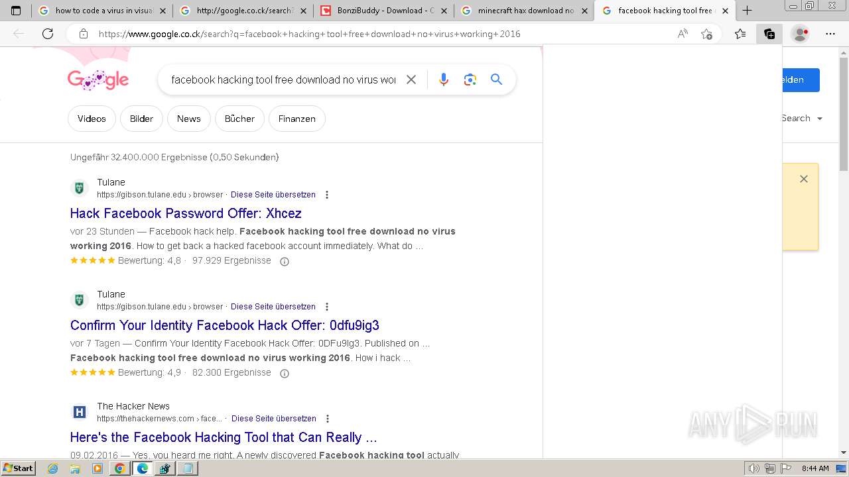Filter results by News
Viewport: 849px width, 477px height.
click(188, 119)
